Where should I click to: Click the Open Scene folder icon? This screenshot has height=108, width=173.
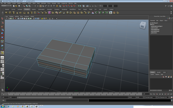coord(16,6)
